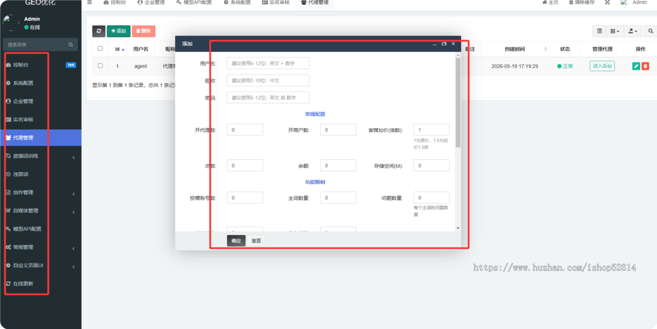Viewport: 657px width, 329px height.
Task: Open the 控制台 sidebar item
Action: click(x=41, y=65)
